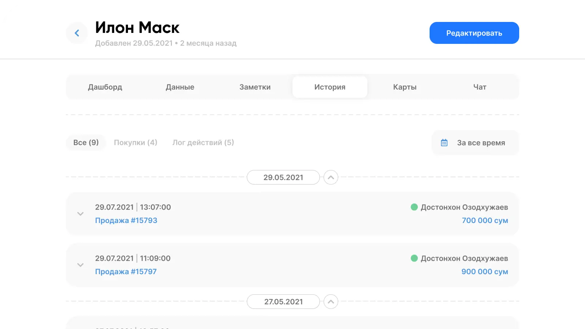585x329 pixels.
Task: Click the calendar icon in date filter
Action: point(444,143)
